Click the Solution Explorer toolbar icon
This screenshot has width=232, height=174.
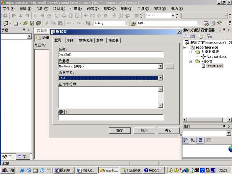pos(206,23)
